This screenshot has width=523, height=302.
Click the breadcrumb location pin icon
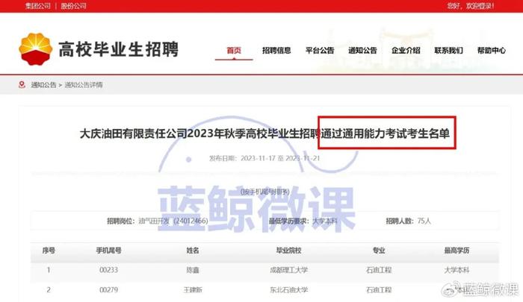click(22, 85)
